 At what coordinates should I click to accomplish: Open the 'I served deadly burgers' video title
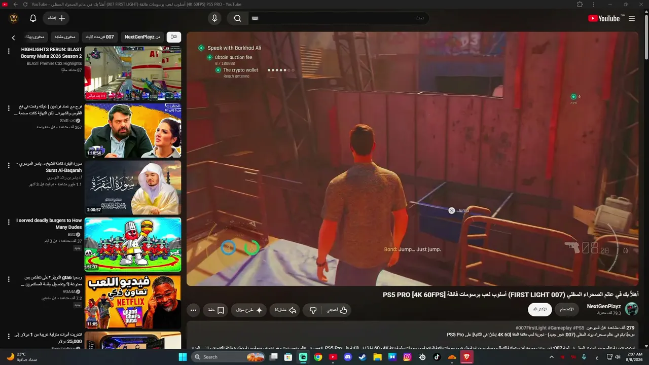click(49, 224)
